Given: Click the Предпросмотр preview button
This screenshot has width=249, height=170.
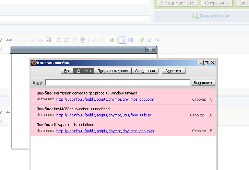Looking at the screenshot, I should coord(178,3).
